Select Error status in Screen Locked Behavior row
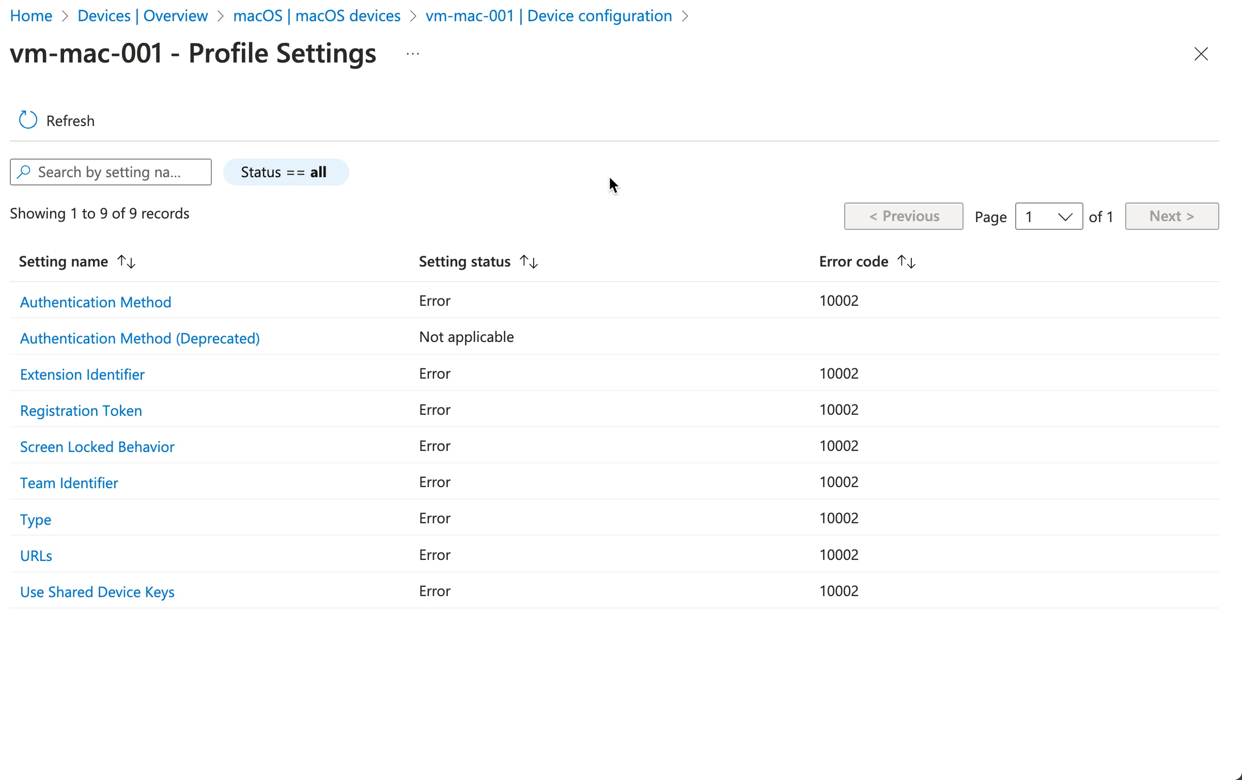 tap(435, 445)
